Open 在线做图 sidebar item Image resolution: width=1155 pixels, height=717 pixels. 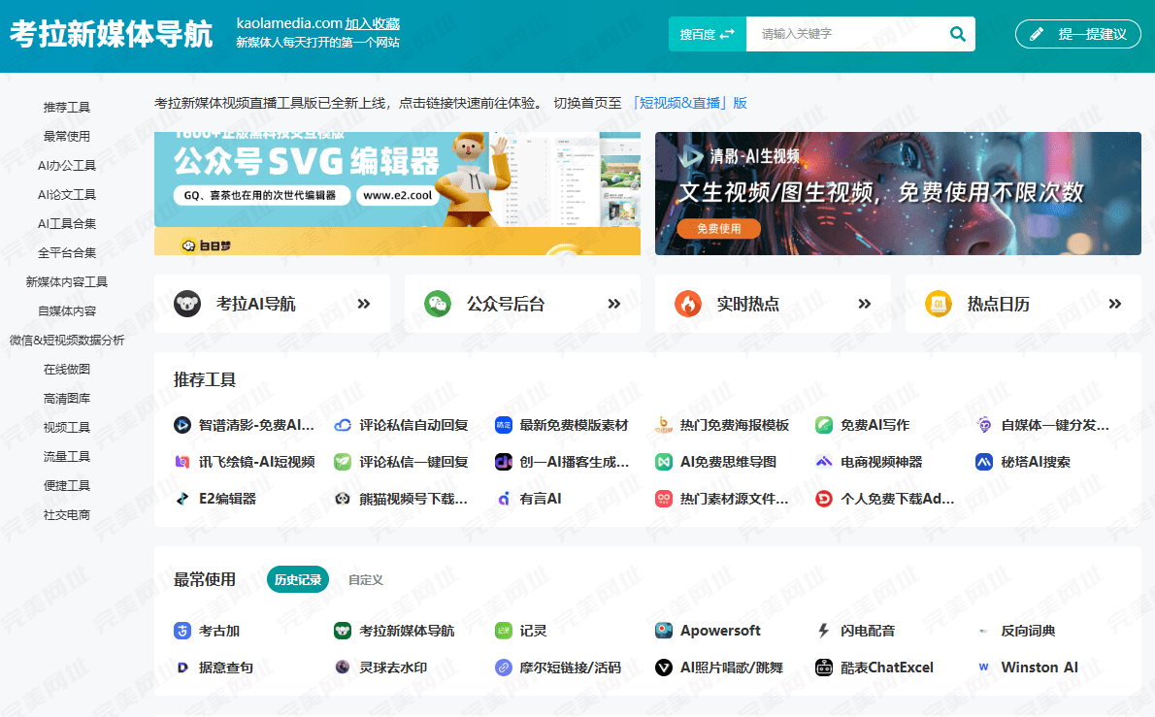[x=66, y=369]
